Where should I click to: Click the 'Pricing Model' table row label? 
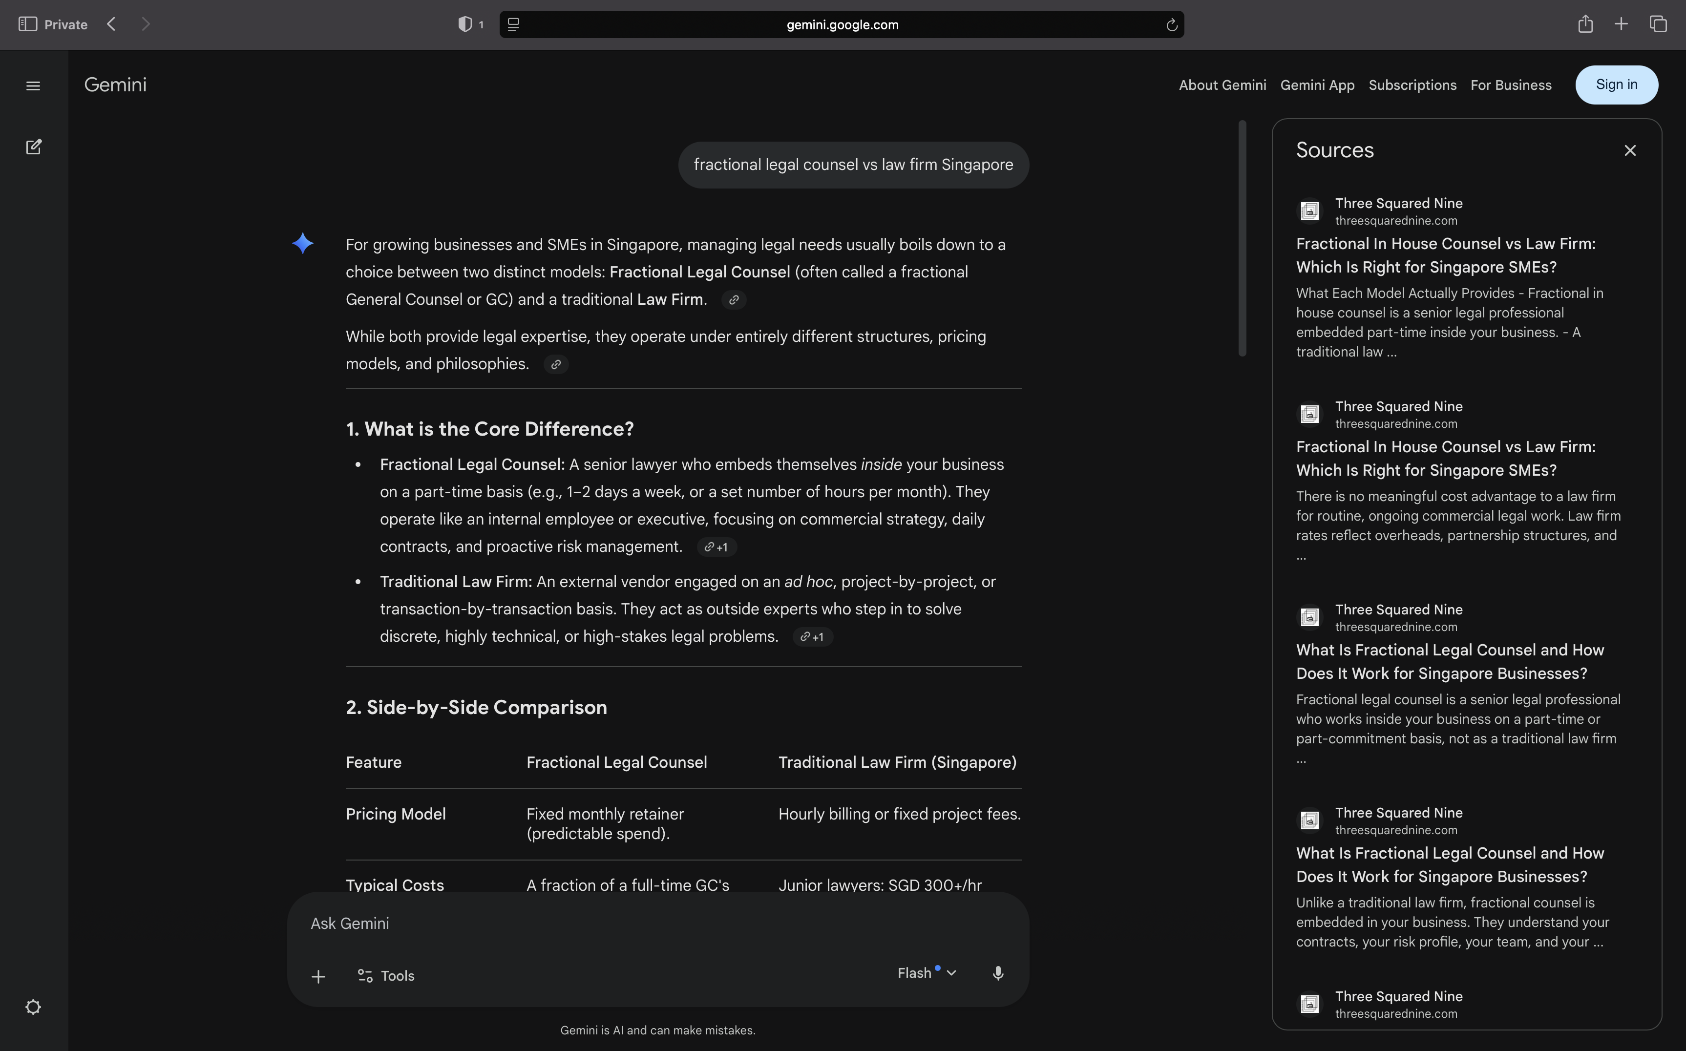pyautogui.click(x=396, y=814)
